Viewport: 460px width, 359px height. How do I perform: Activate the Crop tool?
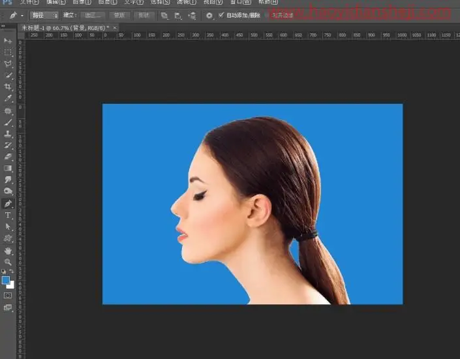coord(8,87)
